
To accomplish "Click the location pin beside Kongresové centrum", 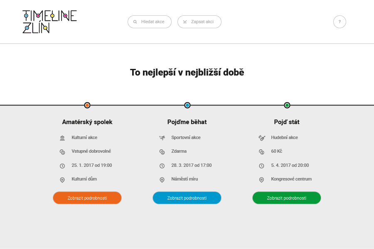I will (x=262, y=180).
